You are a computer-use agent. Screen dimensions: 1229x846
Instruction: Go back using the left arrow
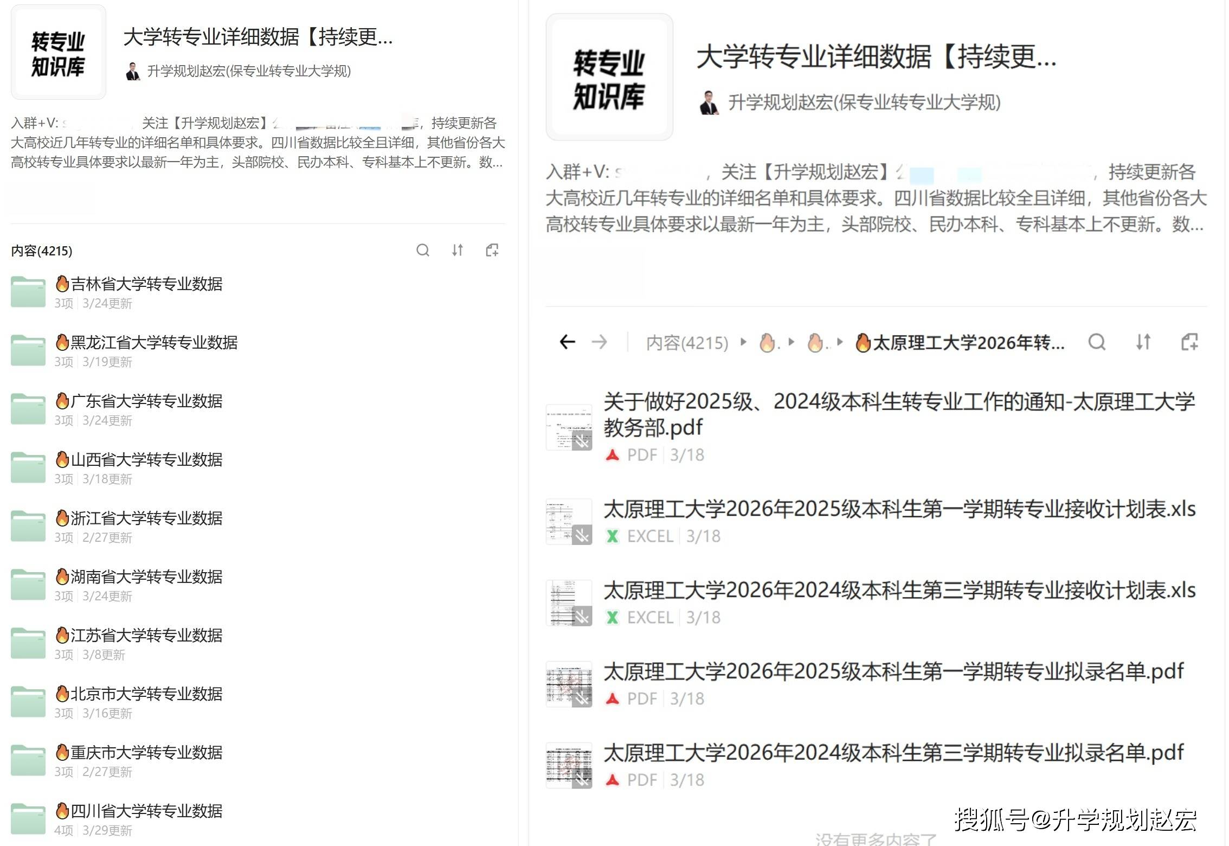click(567, 342)
